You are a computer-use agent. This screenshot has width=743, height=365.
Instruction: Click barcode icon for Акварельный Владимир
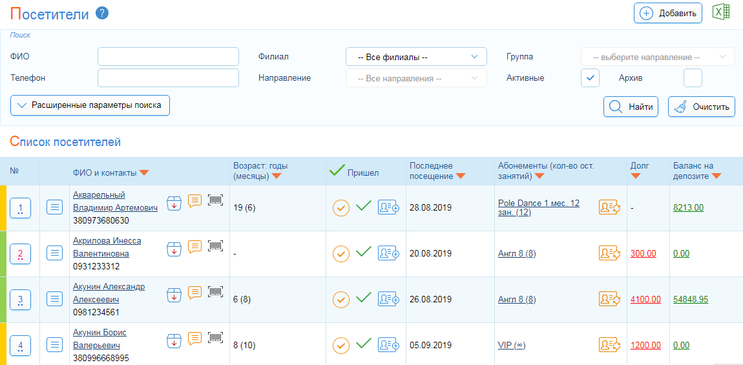click(x=216, y=201)
